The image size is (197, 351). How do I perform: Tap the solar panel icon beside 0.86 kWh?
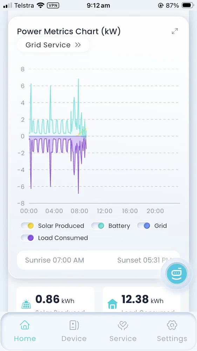(26, 304)
